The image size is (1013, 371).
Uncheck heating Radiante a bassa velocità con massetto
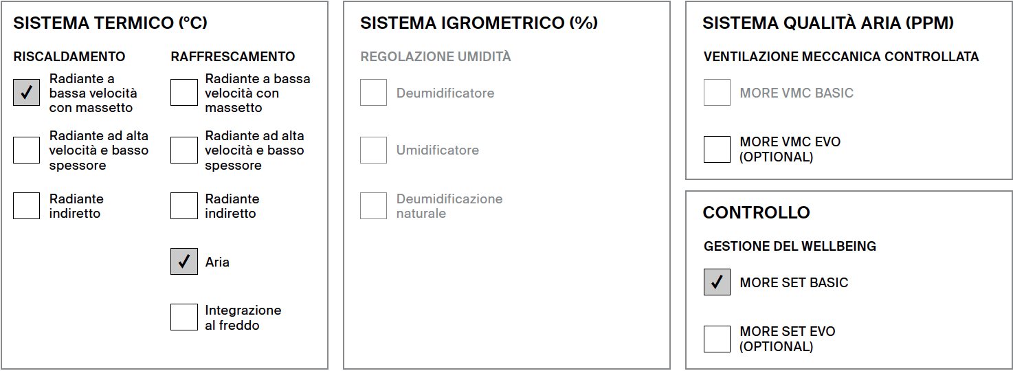27,93
